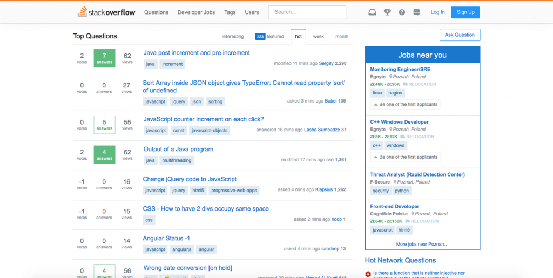The image size is (553, 278).
Task: Click the const tag
Action: (x=178, y=131)
